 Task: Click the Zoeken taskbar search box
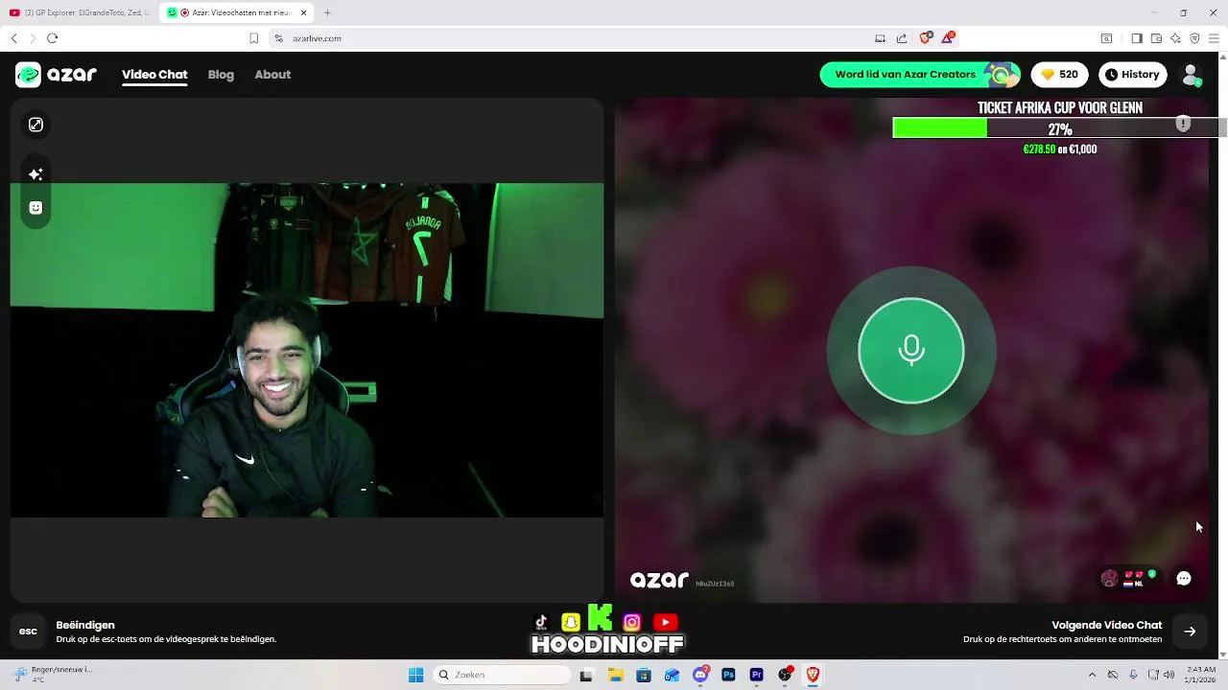501,675
